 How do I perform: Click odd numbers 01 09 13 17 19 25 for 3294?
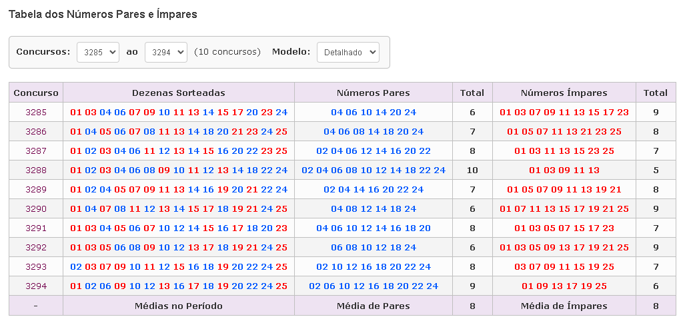(x=564, y=286)
